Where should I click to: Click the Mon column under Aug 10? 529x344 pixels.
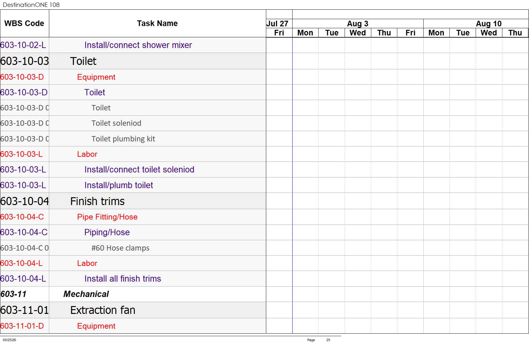click(x=436, y=33)
